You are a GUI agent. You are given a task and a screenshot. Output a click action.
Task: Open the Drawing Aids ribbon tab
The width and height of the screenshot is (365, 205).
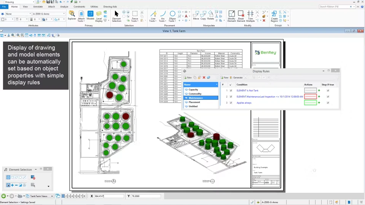point(110,7)
